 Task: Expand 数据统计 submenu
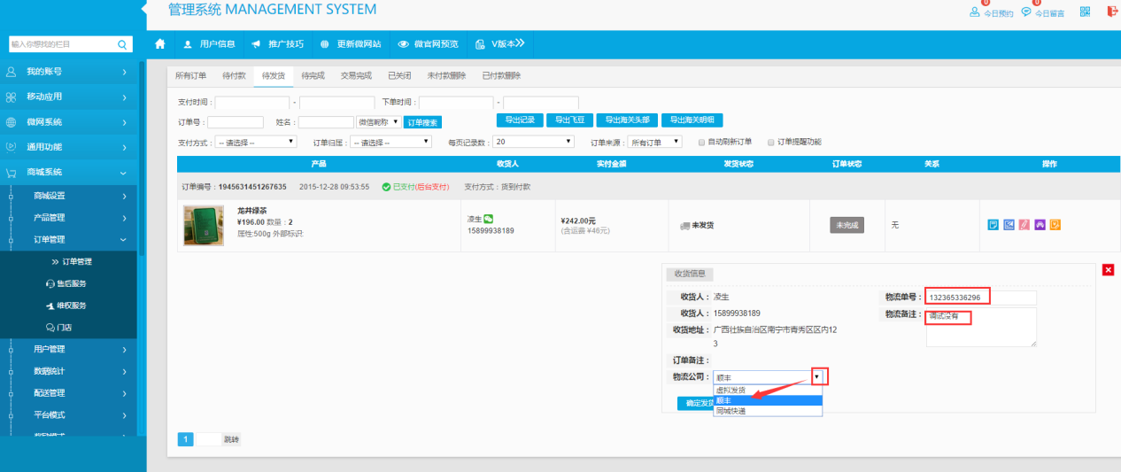pos(68,371)
